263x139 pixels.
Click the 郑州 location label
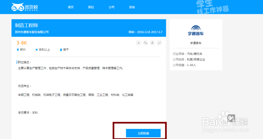pos(23,49)
